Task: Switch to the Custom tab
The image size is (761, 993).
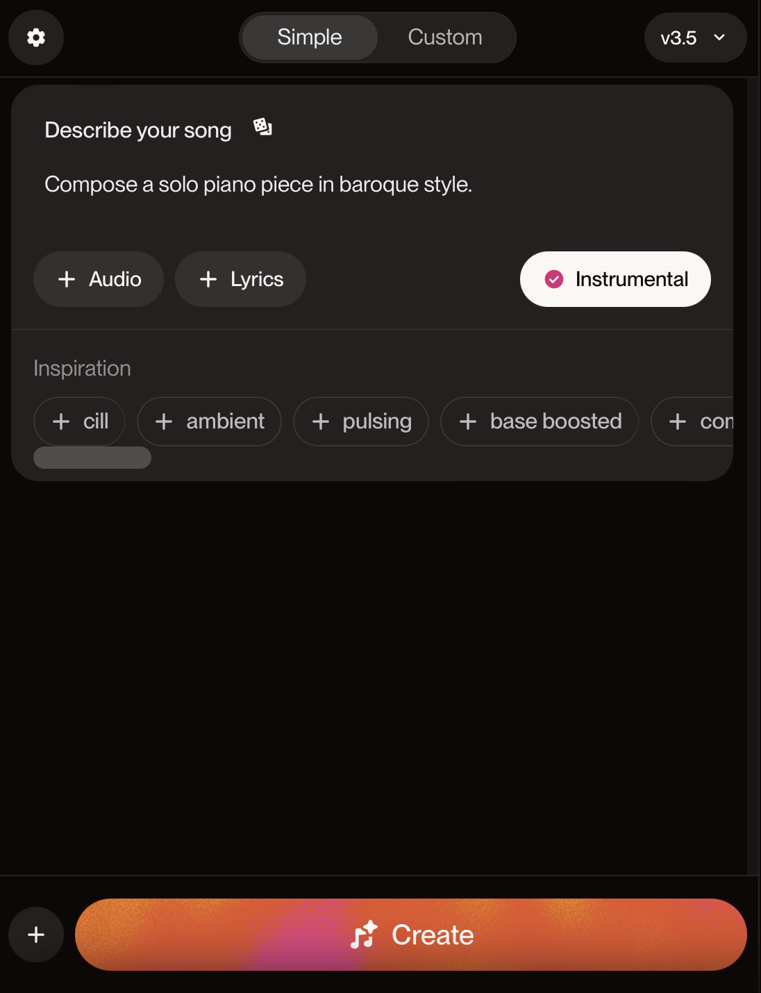Action: pos(445,37)
